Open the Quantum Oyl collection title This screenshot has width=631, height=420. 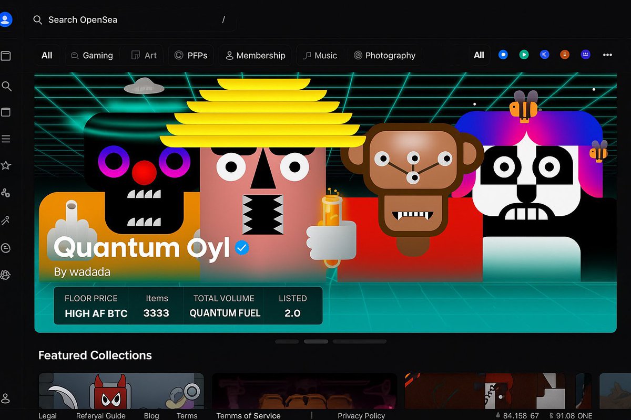[142, 247]
